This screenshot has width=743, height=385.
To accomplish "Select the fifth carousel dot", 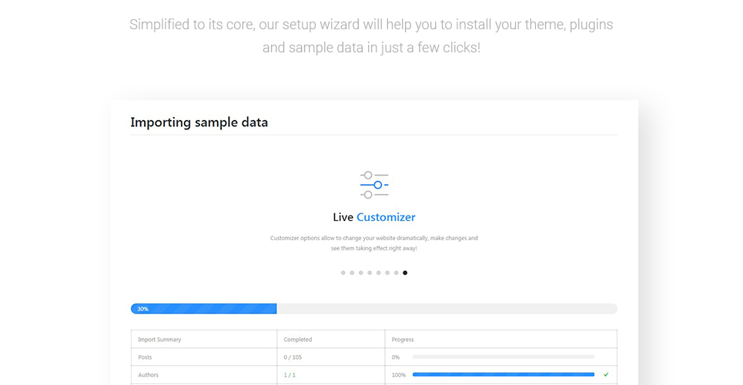I will click(x=378, y=273).
